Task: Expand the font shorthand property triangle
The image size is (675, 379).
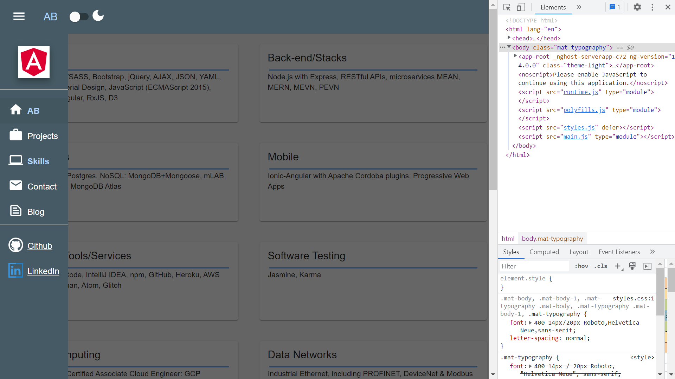Action: coord(530,323)
